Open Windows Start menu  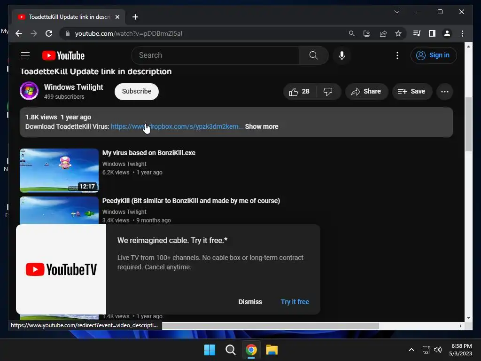210,350
